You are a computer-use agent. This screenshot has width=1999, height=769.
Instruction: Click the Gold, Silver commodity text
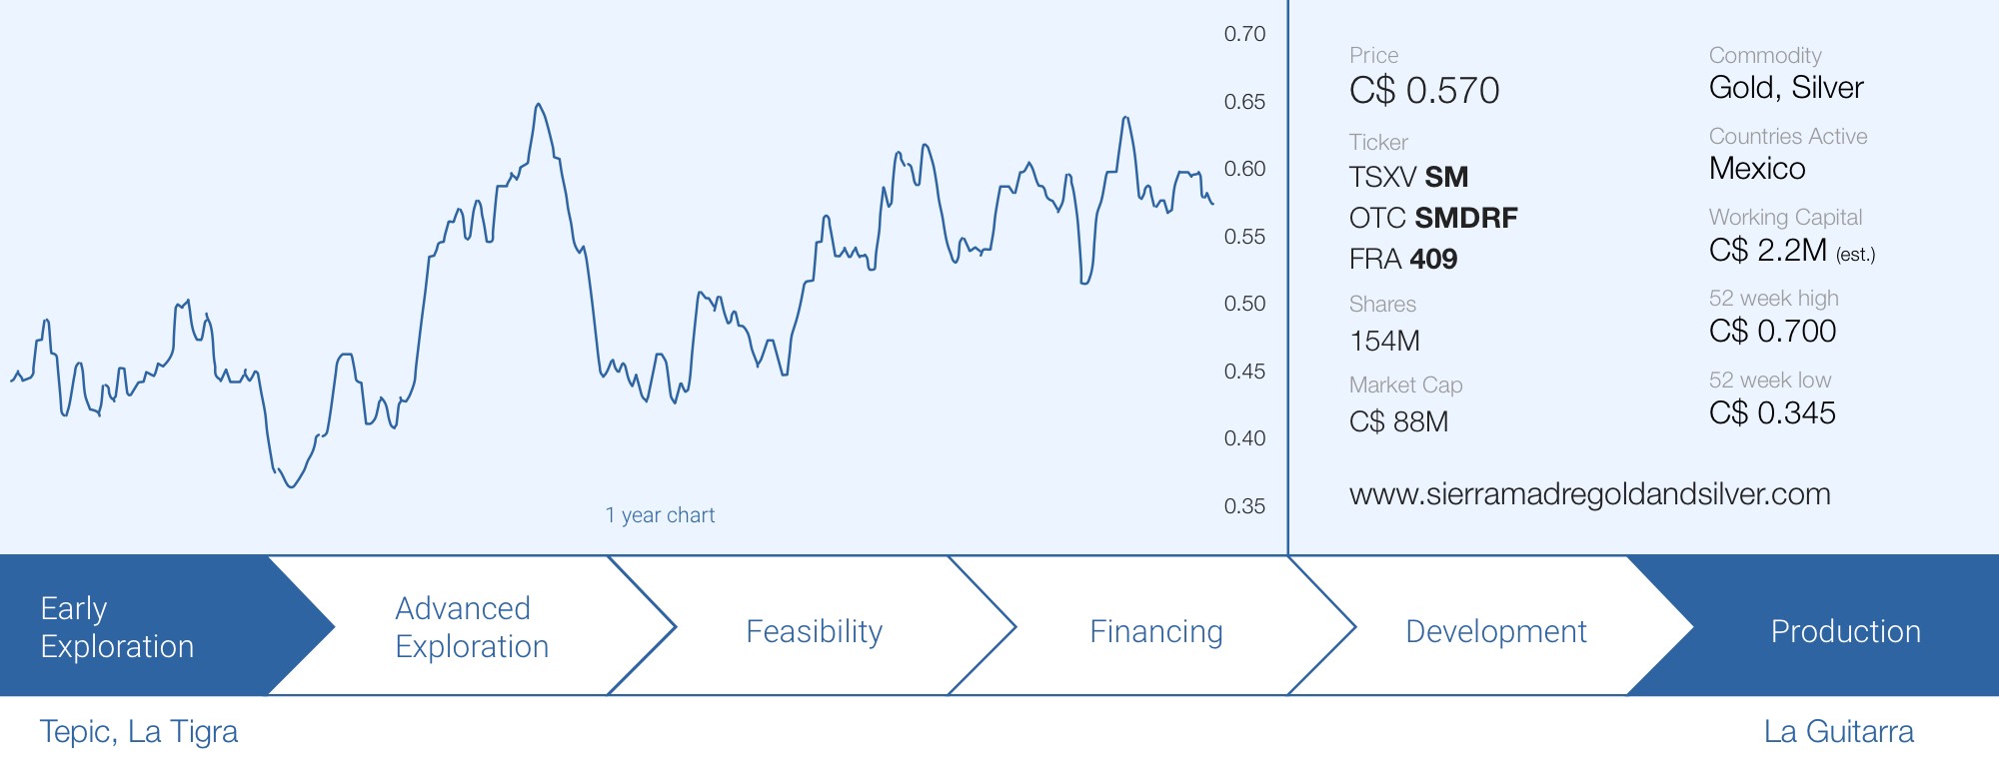1786,88
